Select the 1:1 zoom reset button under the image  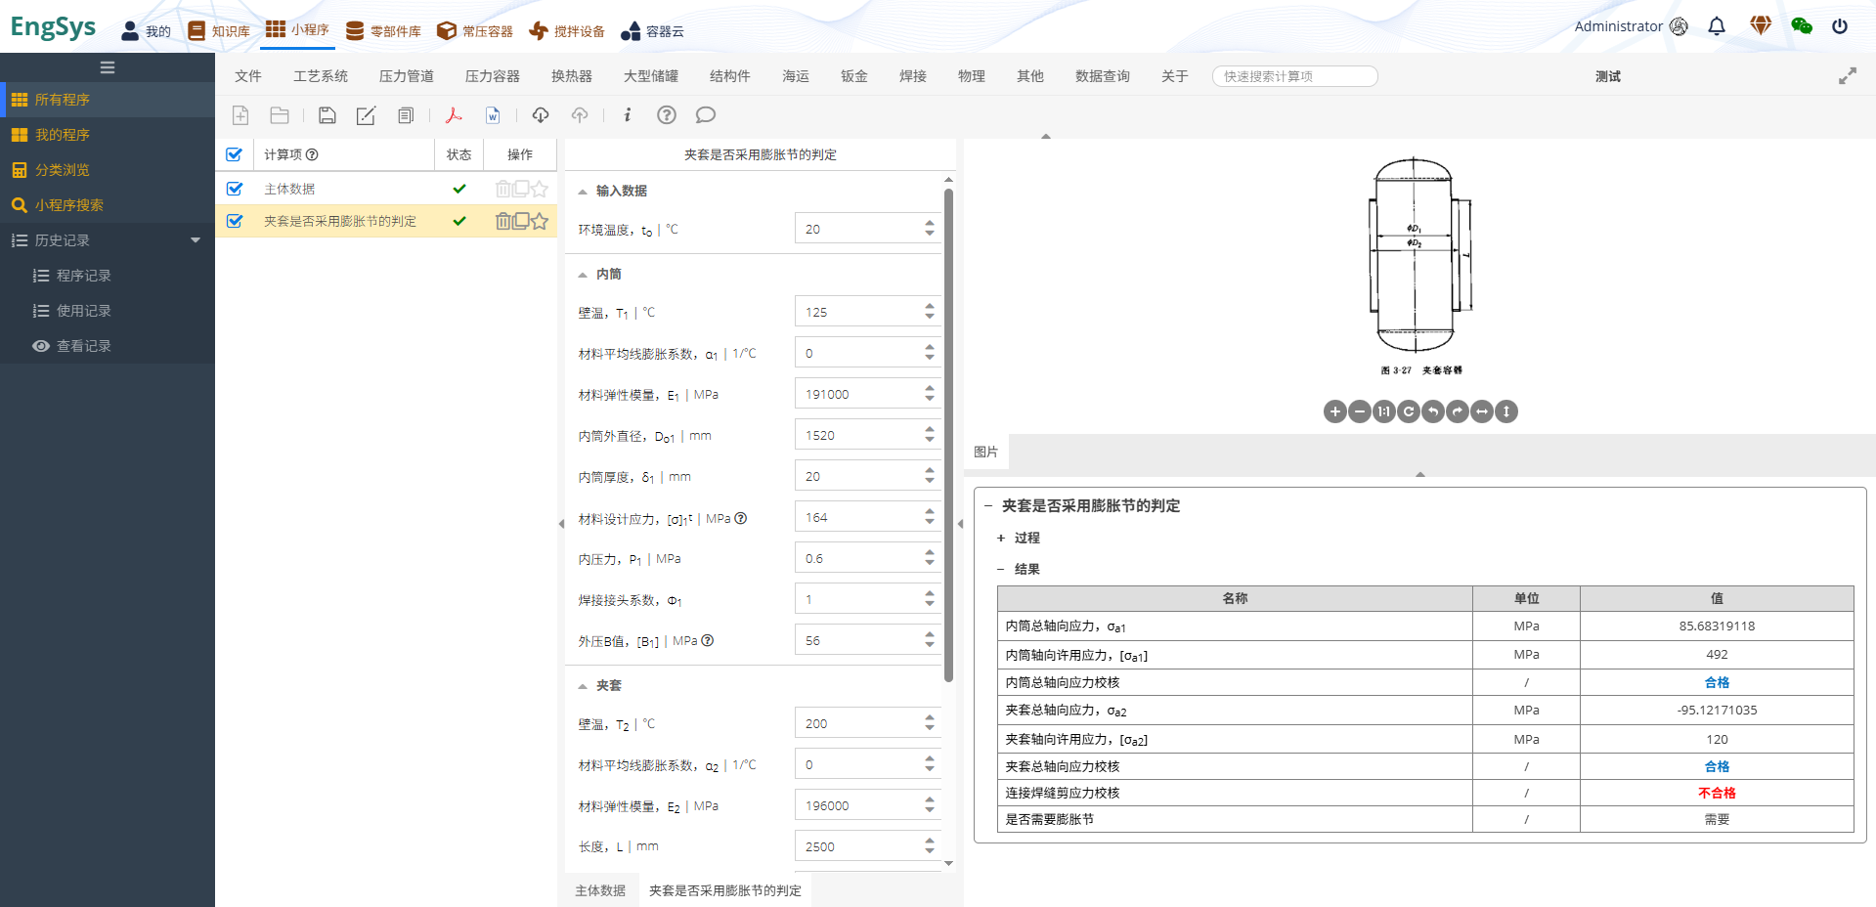click(x=1383, y=411)
